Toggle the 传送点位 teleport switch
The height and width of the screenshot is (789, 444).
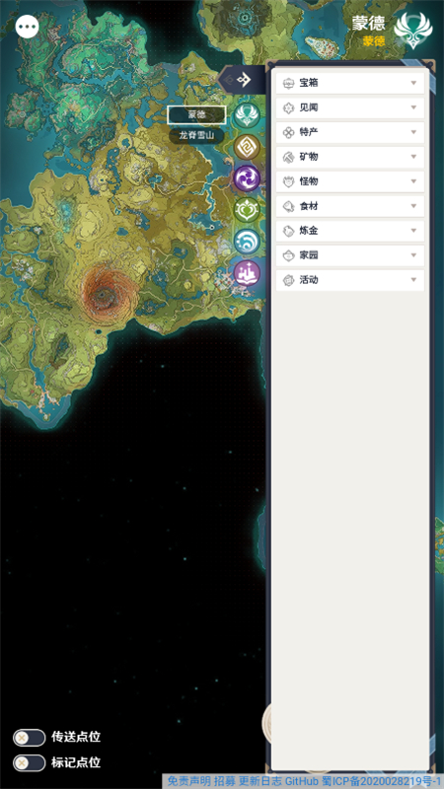[30, 738]
